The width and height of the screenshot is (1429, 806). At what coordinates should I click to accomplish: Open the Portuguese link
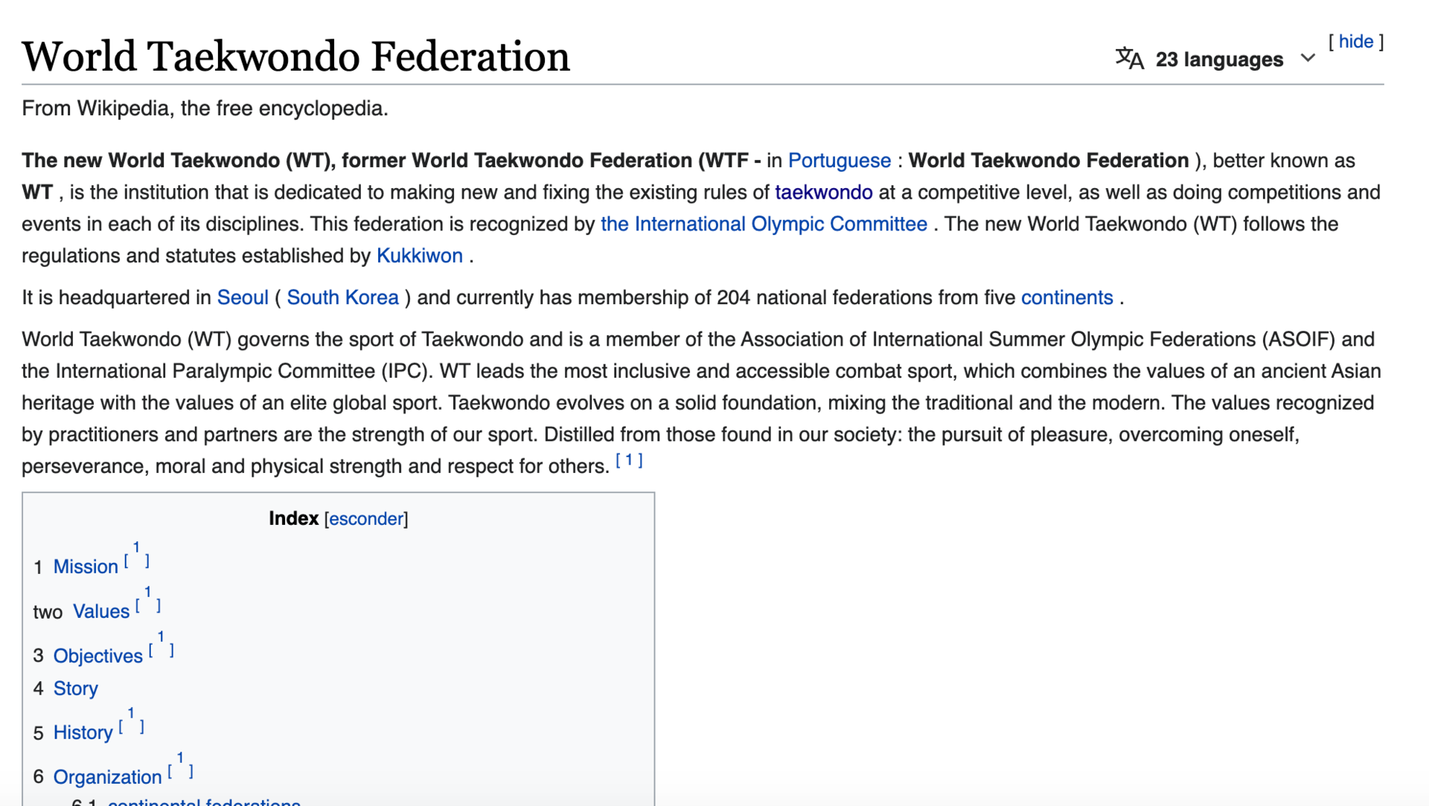pos(839,161)
